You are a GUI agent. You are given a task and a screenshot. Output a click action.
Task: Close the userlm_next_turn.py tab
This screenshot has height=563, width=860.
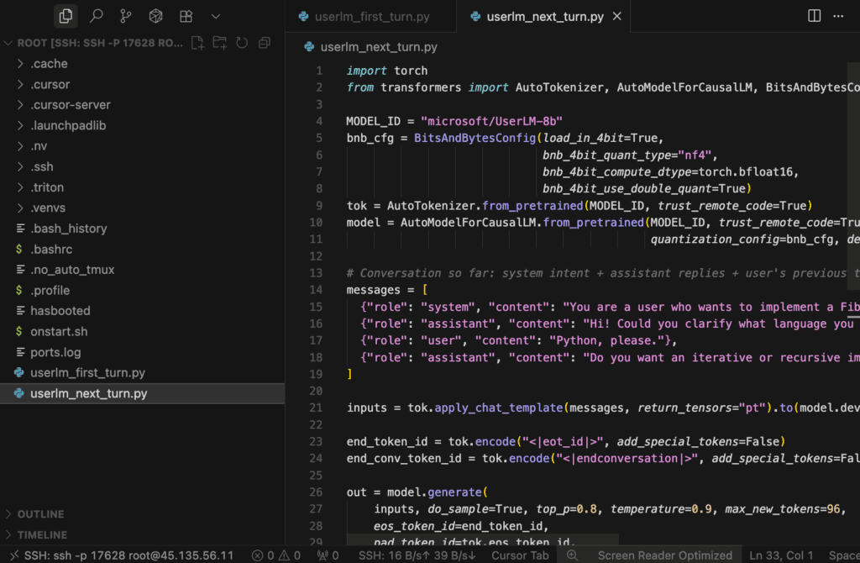618,16
